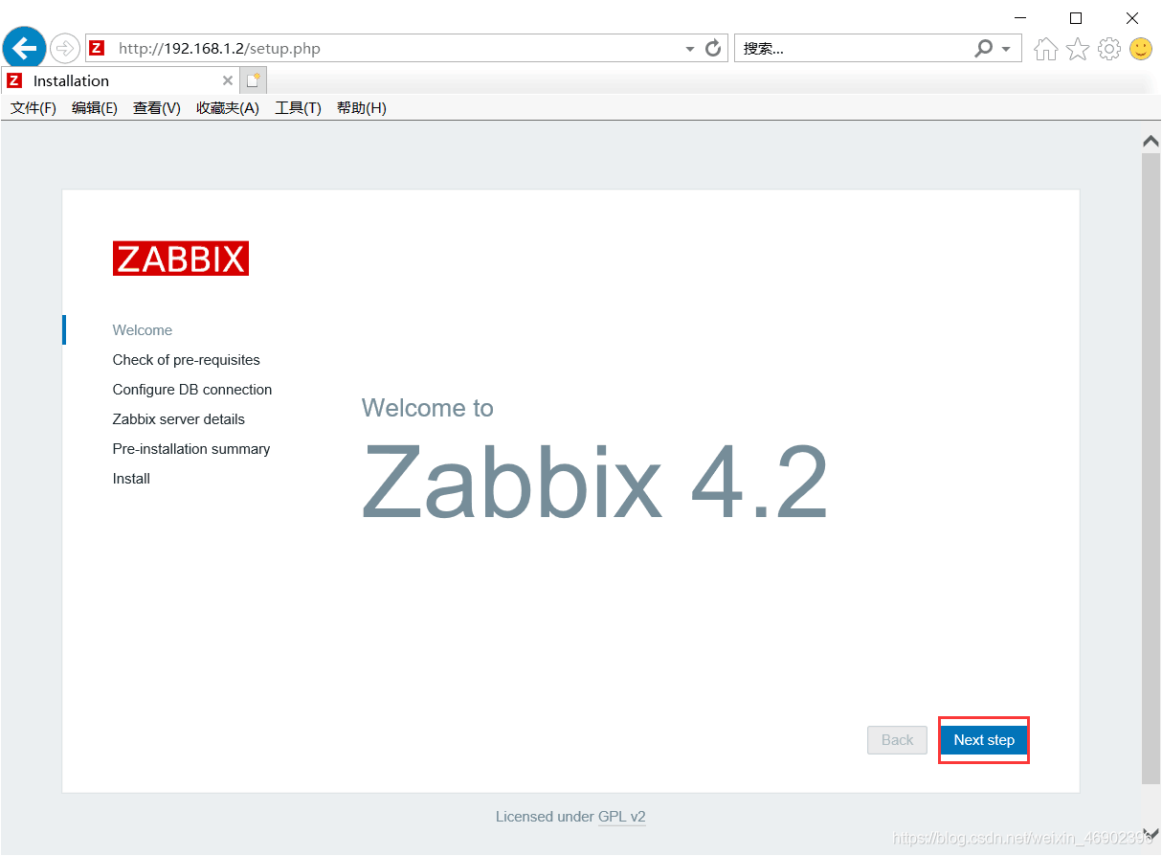Click the ZABBIX red logo
Image resolution: width=1162 pixels, height=856 pixels.
tap(181, 259)
